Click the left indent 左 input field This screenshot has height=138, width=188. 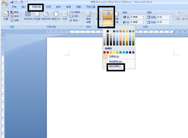136,17
